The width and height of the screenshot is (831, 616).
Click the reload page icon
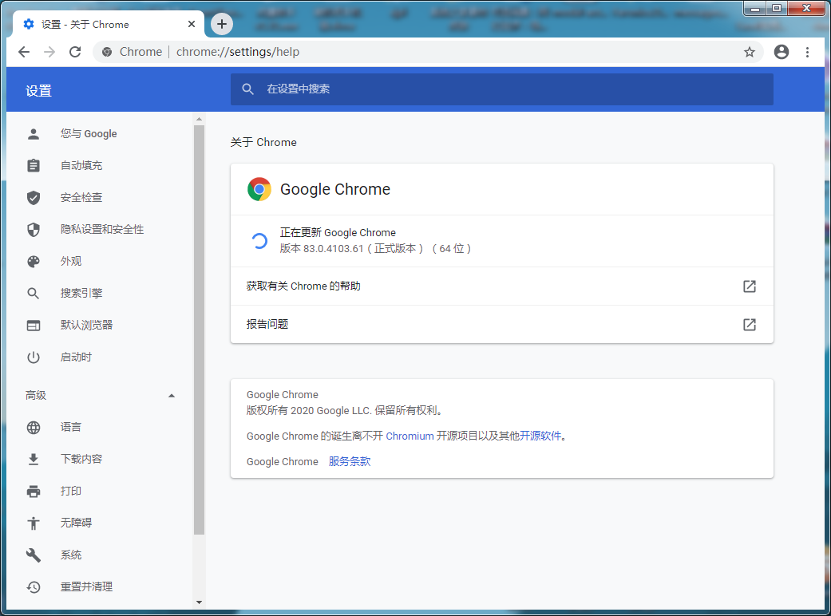75,52
